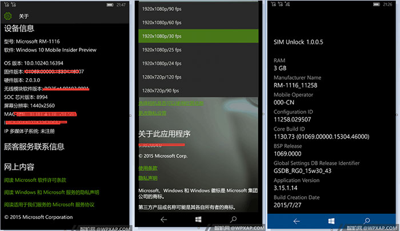Image resolution: width=400 pixels, height=231 pixels.
Task: Tap the 关于 page title
Action: [x=24, y=17]
